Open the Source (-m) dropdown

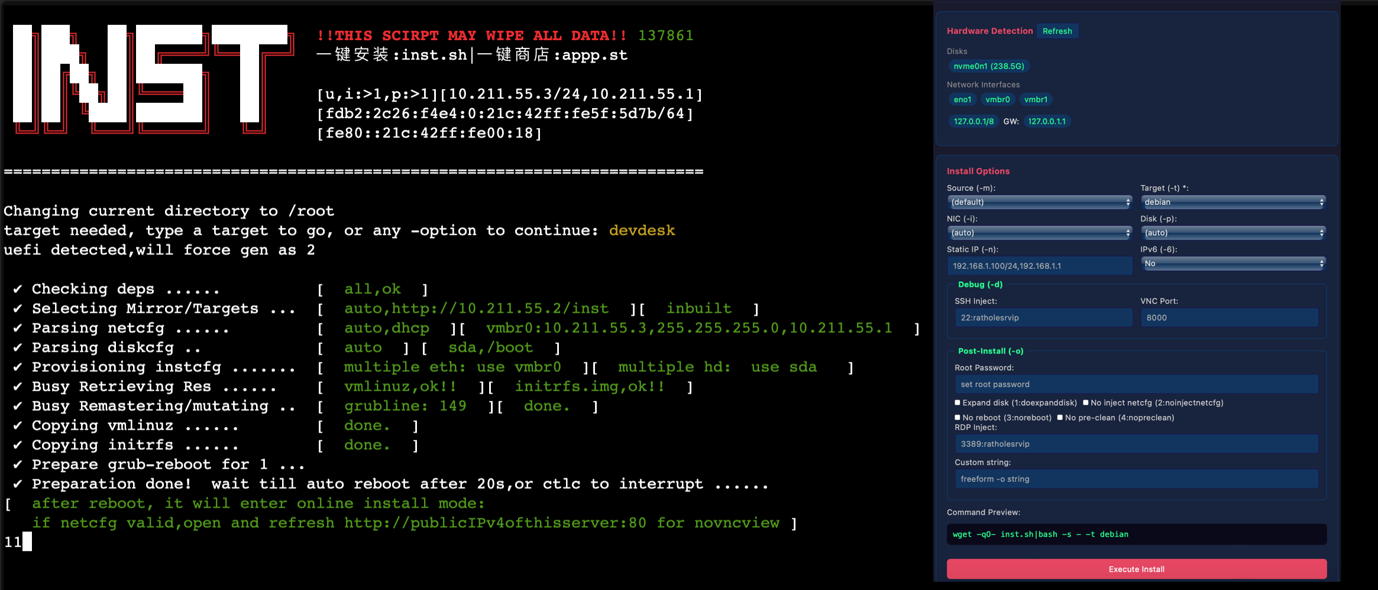1040,202
